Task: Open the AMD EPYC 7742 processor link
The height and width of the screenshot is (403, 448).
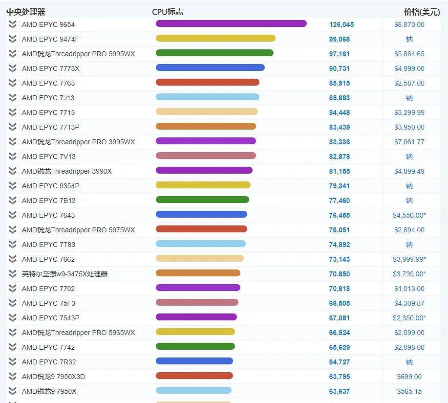Action: (x=48, y=347)
